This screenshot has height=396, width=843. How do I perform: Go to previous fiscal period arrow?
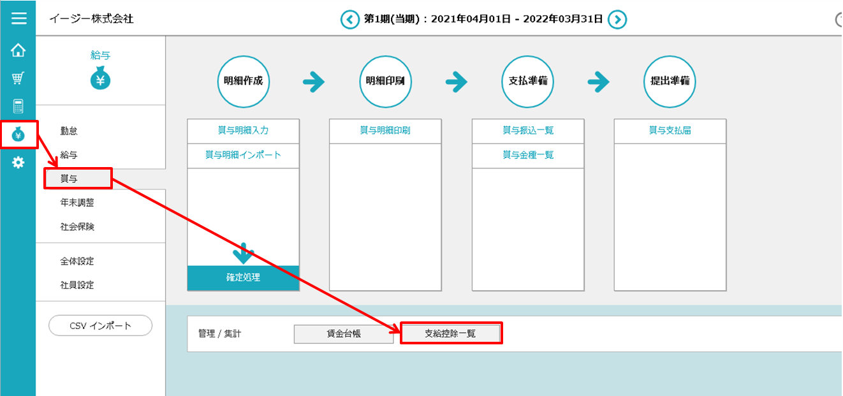click(349, 20)
